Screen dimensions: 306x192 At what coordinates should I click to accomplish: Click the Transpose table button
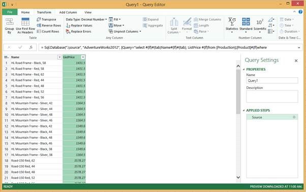46,19
